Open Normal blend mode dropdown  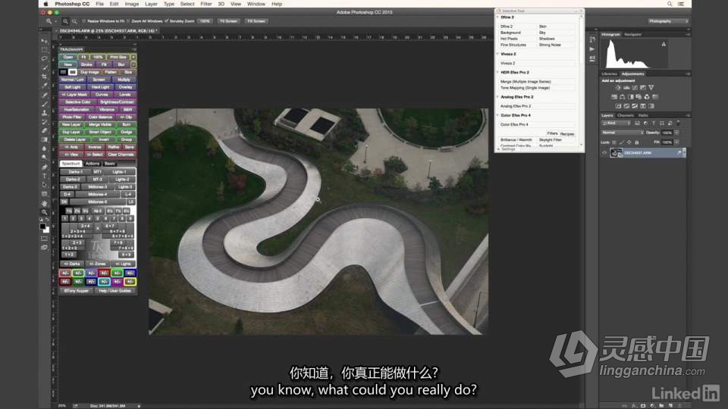pos(622,133)
